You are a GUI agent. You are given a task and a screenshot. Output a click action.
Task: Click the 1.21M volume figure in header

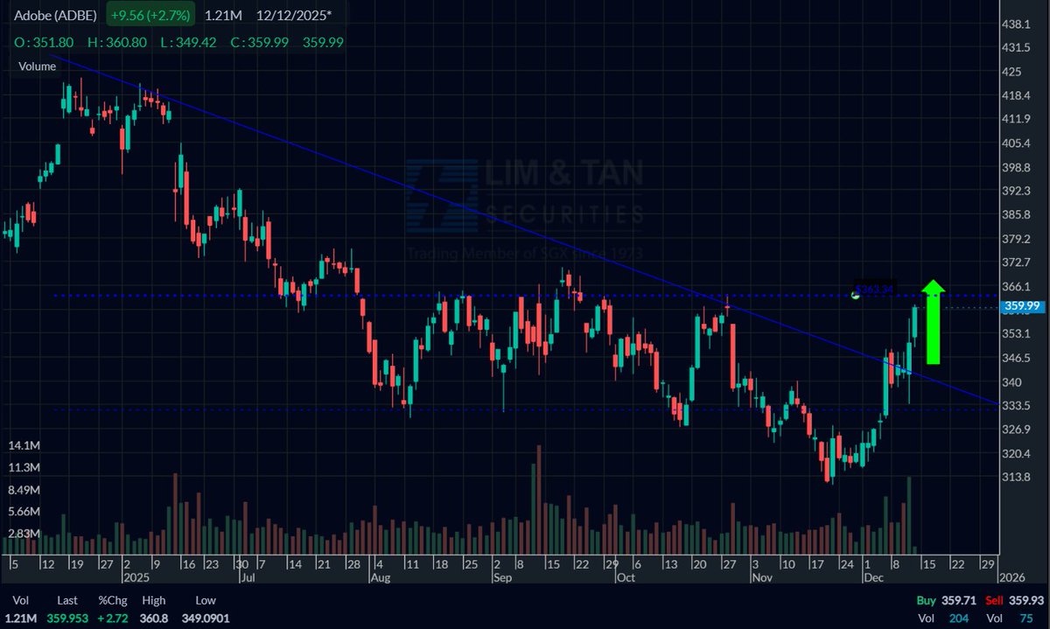(224, 15)
